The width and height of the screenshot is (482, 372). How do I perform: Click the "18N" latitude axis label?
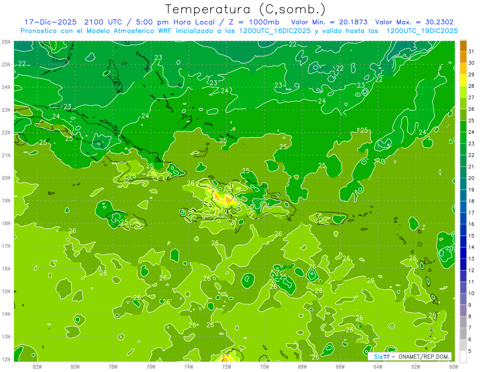(6, 223)
